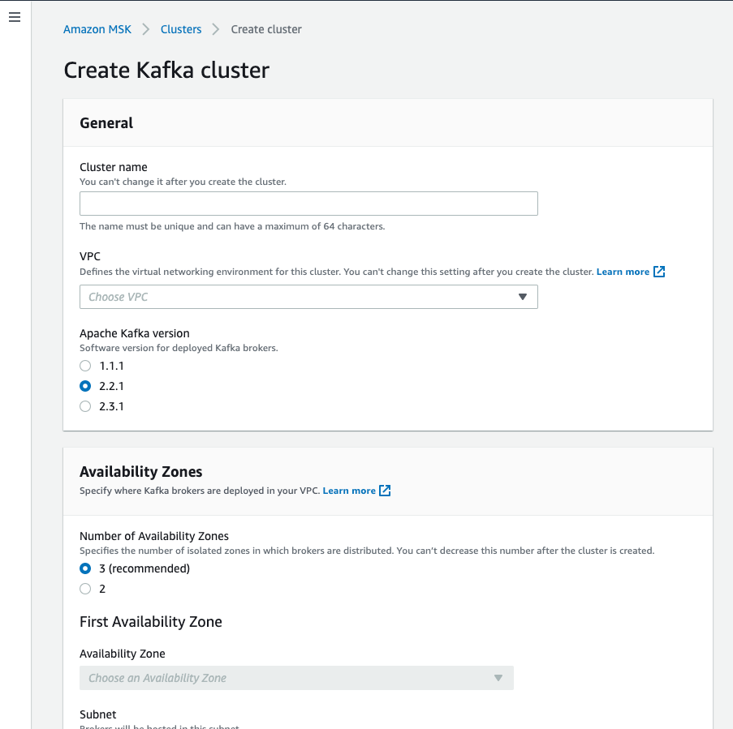733x729 pixels.
Task: Select Apache Kafka version 1.1.1
Action: click(x=85, y=366)
